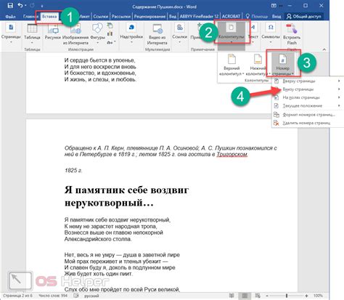This screenshot has height=300, width=344.
Task: Open the Файл tab
Action: pos(10,17)
